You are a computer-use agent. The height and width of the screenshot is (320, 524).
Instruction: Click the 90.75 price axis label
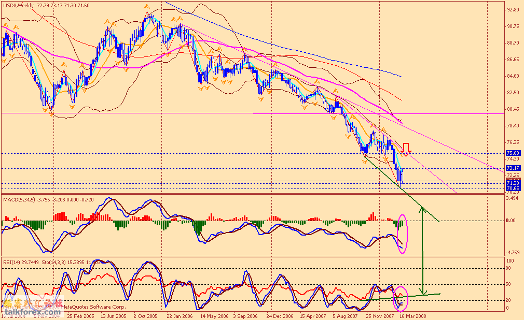pos(513,26)
